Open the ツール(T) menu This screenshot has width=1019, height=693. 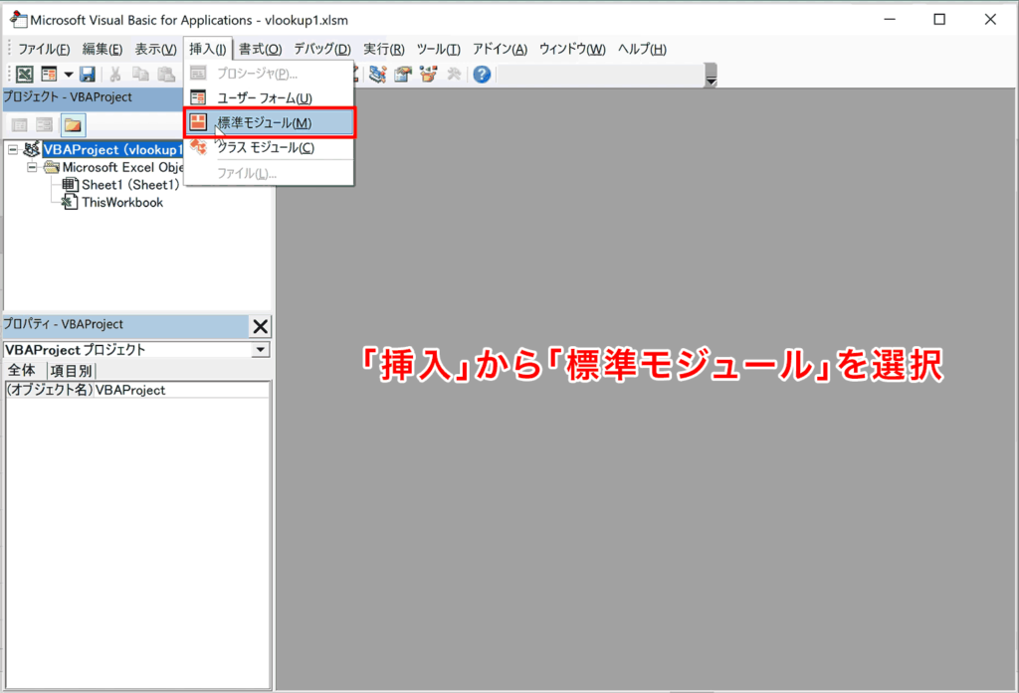(x=438, y=49)
